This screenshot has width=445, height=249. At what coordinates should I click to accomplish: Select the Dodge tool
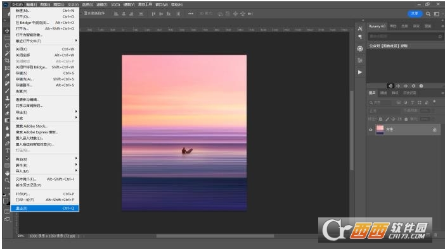tap(7, 135)
